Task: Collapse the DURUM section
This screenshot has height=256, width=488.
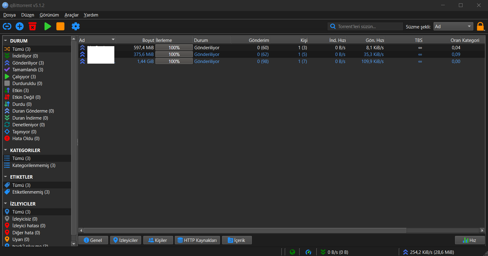Action: pyautogui.click(x=6, y=41)
